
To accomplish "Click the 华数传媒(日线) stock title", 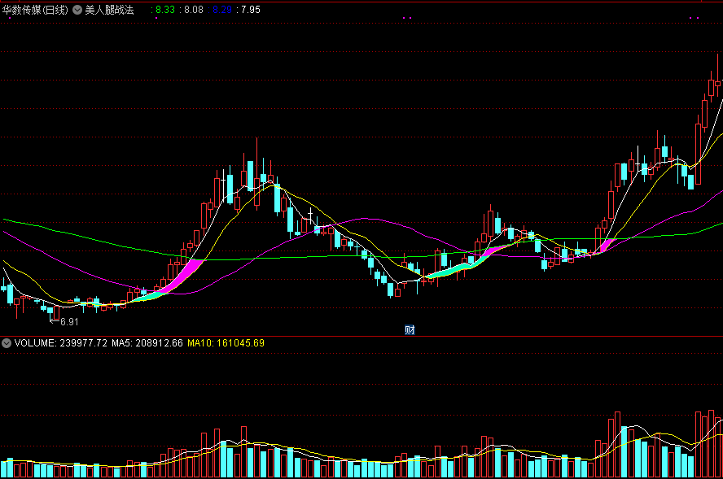I will pos(35,10).
